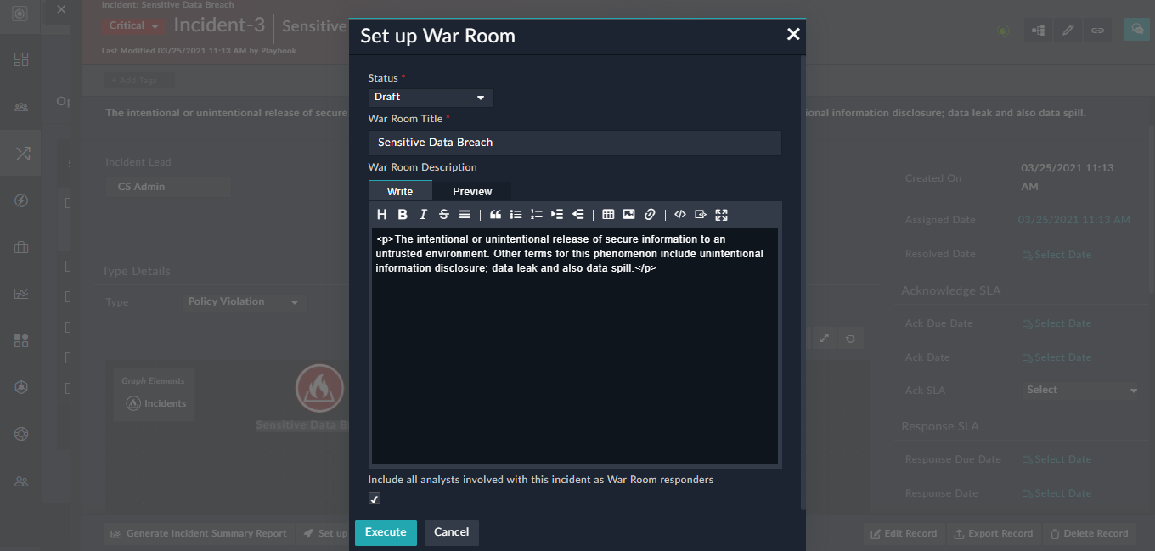Insert a table into the War Room description
Viewport: 1155px width, 551px height.
pyautogui.click(x=608, y=214)
